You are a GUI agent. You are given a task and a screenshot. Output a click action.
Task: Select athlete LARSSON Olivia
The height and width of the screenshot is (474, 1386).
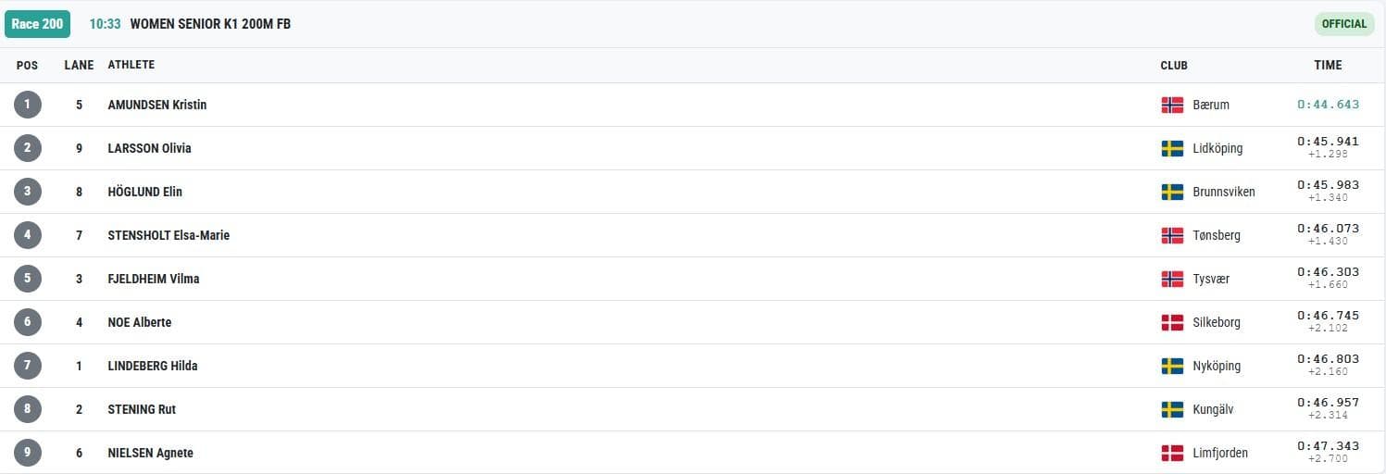(150, 148)
